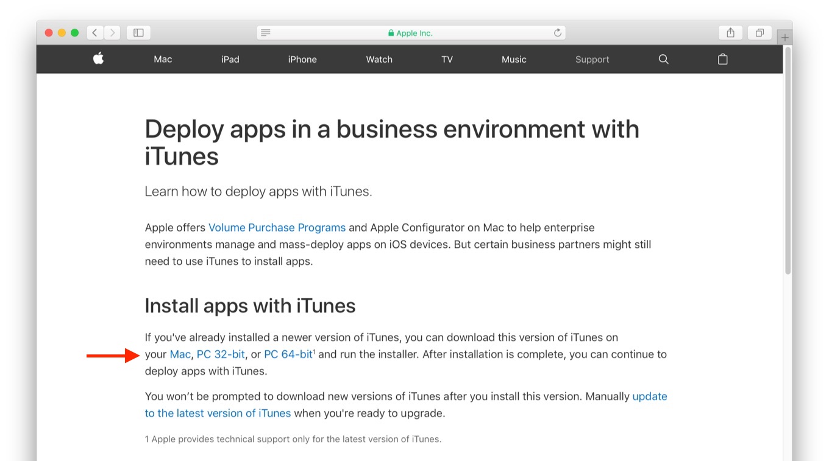
Task: Close the window with the red button
Action: coord(49,33)
